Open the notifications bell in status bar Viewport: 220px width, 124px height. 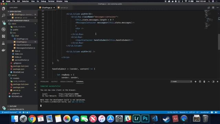tap(216, 112)
